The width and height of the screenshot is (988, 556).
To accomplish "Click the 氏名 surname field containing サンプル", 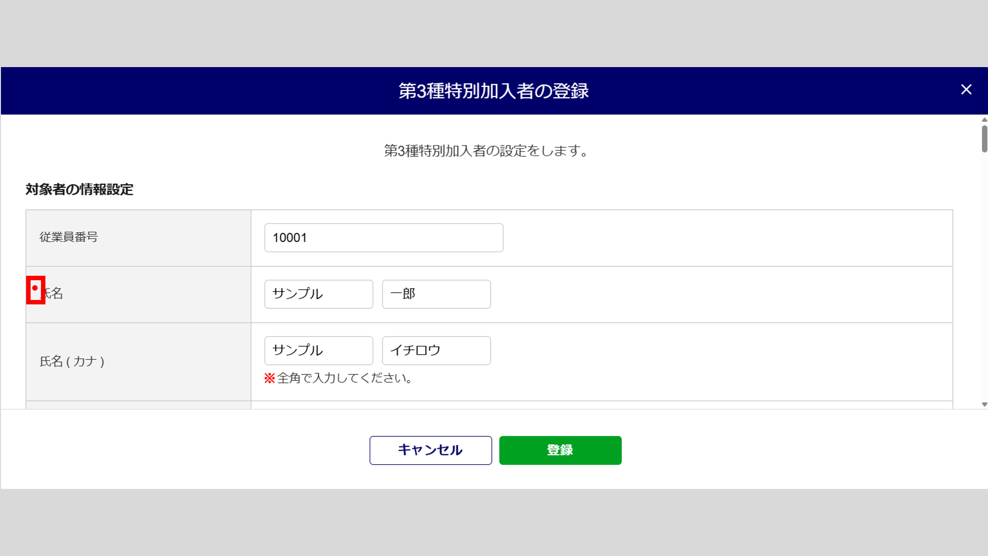I will (318, 294).
